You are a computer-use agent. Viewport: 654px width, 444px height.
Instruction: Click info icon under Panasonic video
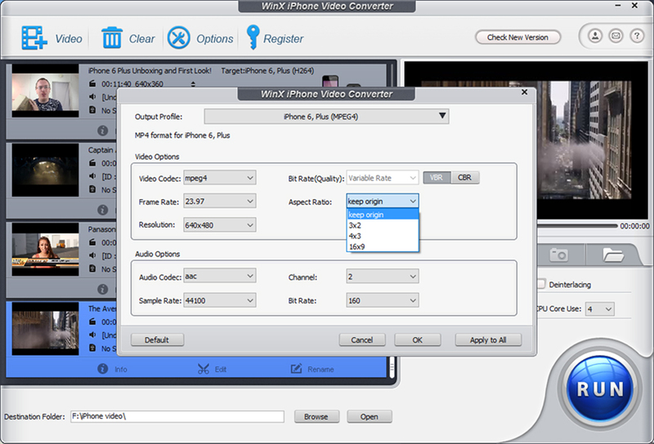click(103, 289)
